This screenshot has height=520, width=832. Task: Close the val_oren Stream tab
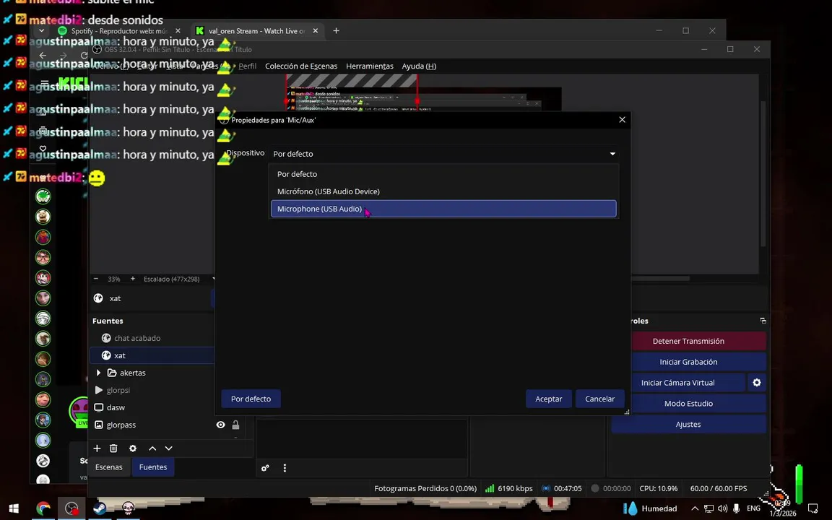315,31
